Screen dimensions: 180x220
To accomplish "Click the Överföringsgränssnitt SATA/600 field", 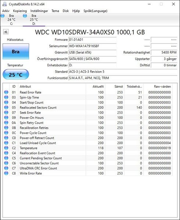I will (93, 59).
